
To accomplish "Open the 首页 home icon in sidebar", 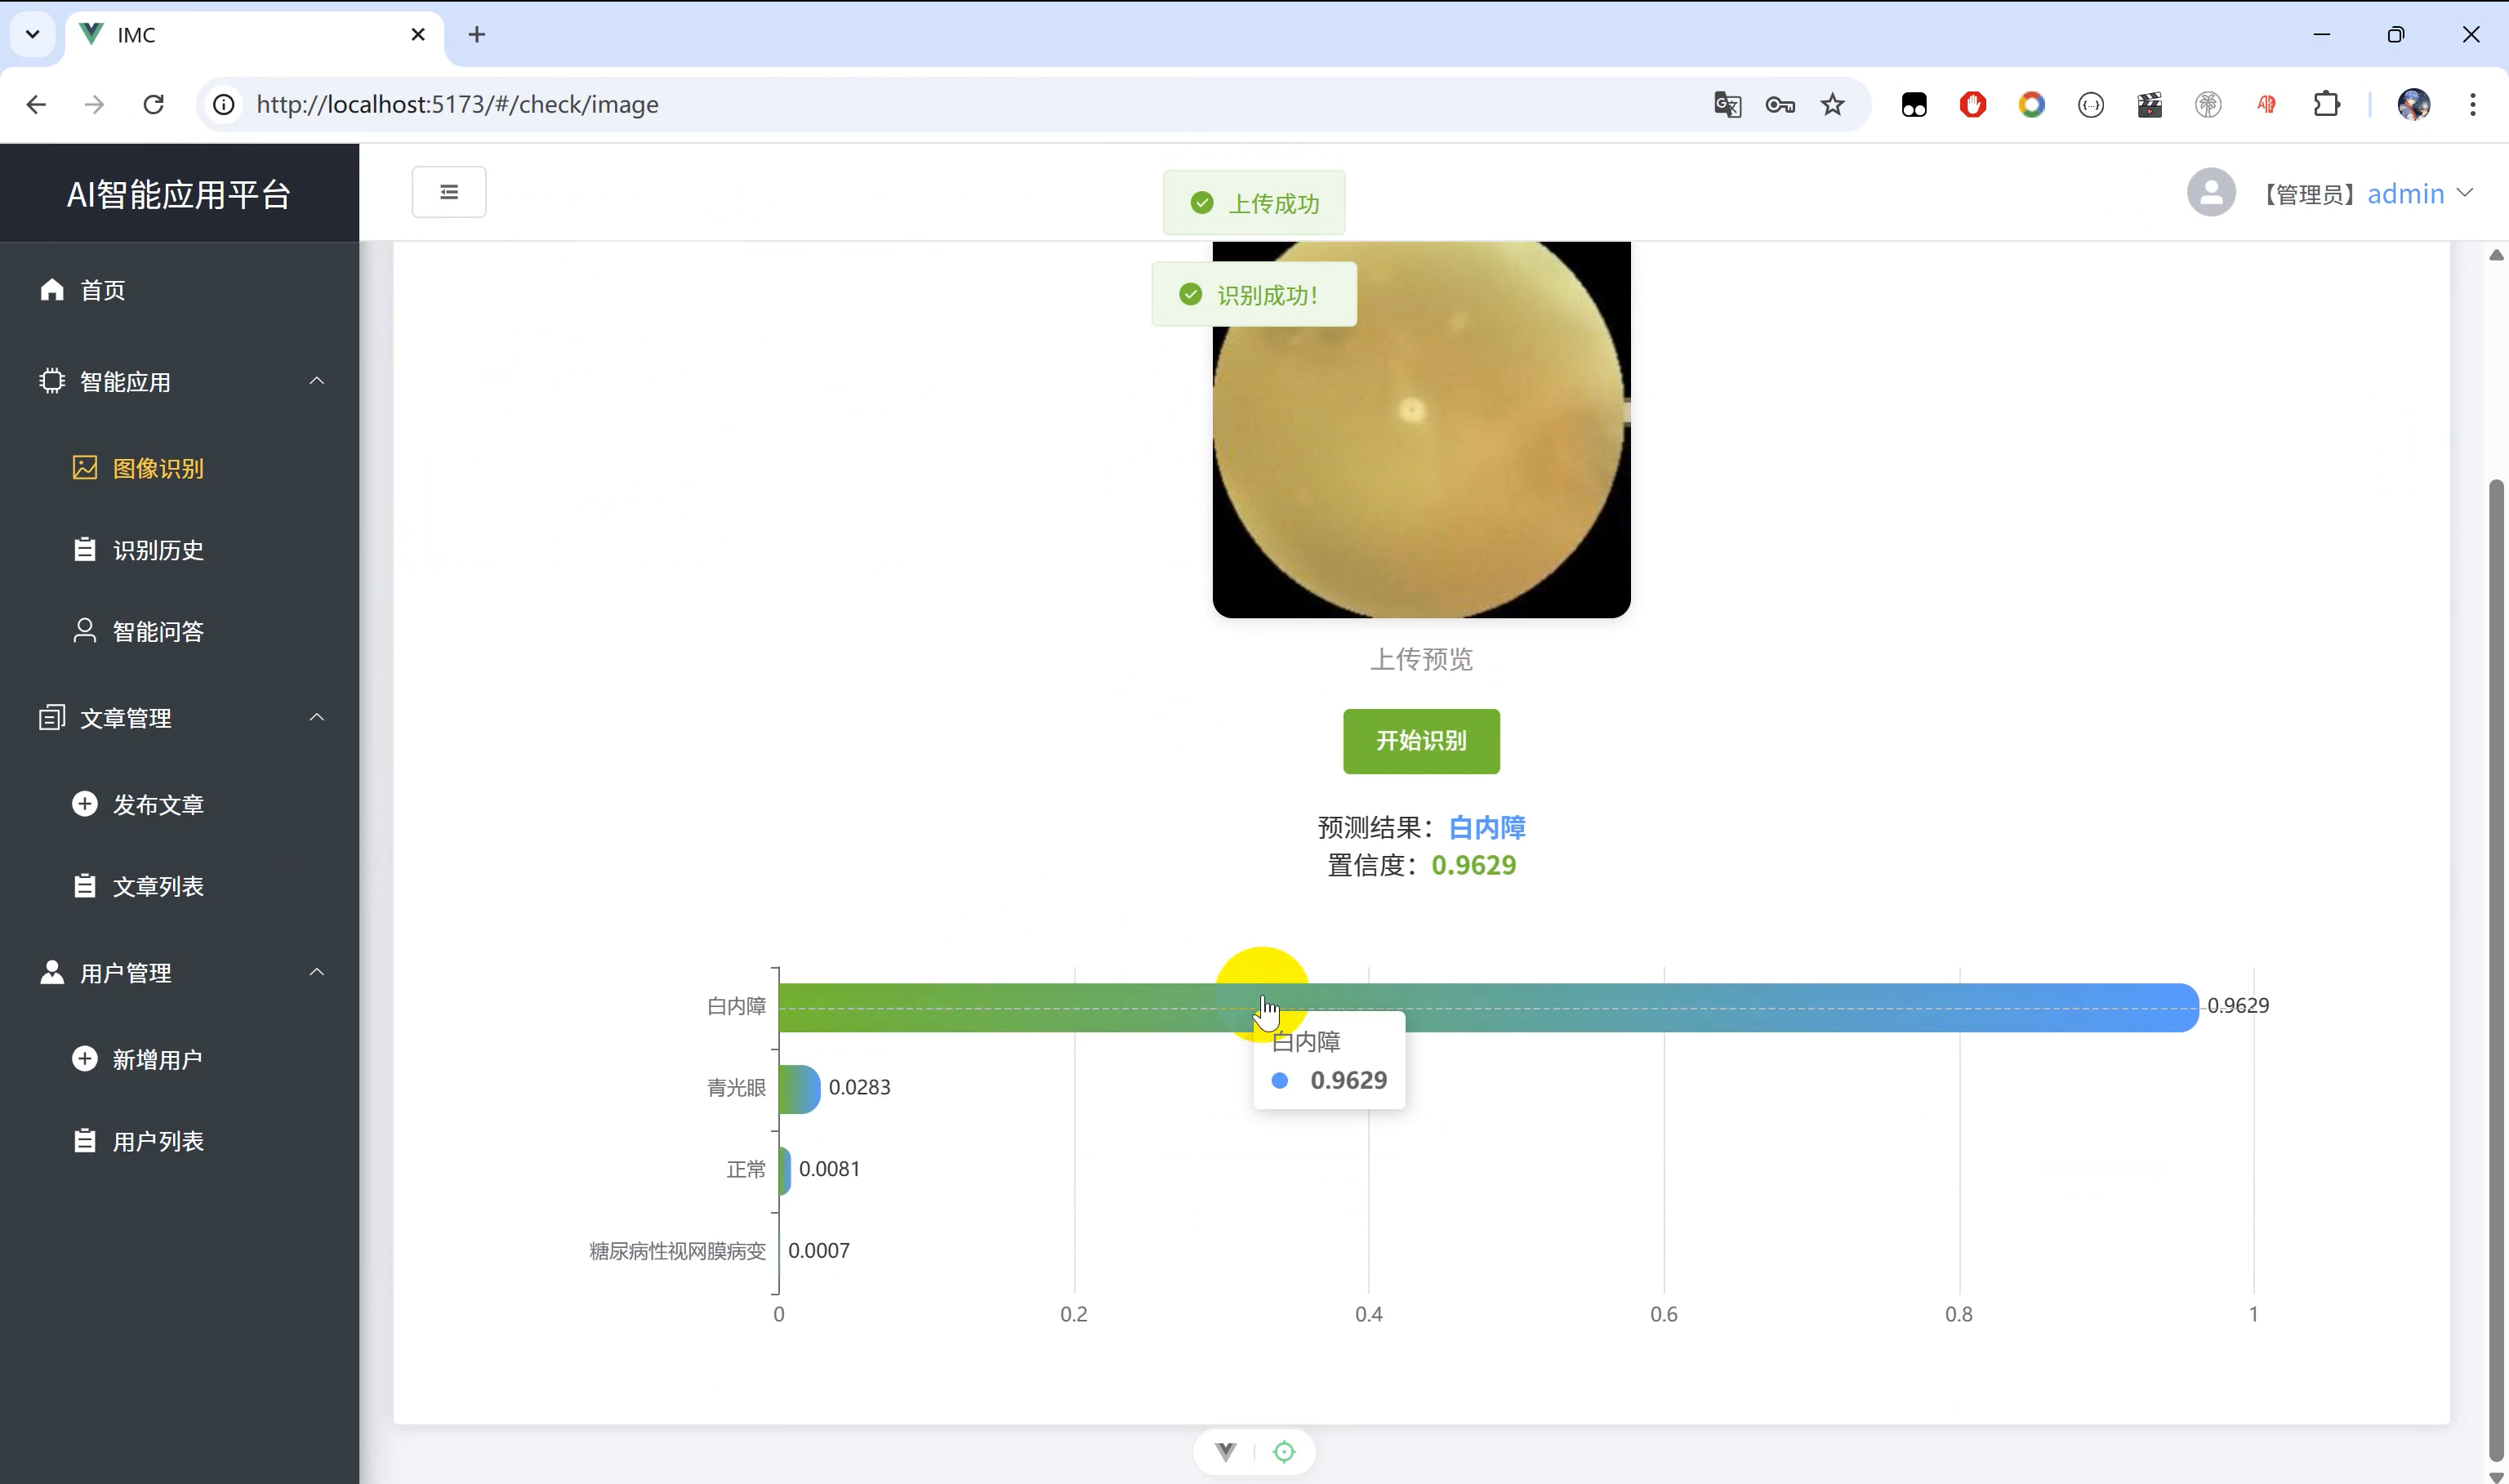I will point(52,290).
